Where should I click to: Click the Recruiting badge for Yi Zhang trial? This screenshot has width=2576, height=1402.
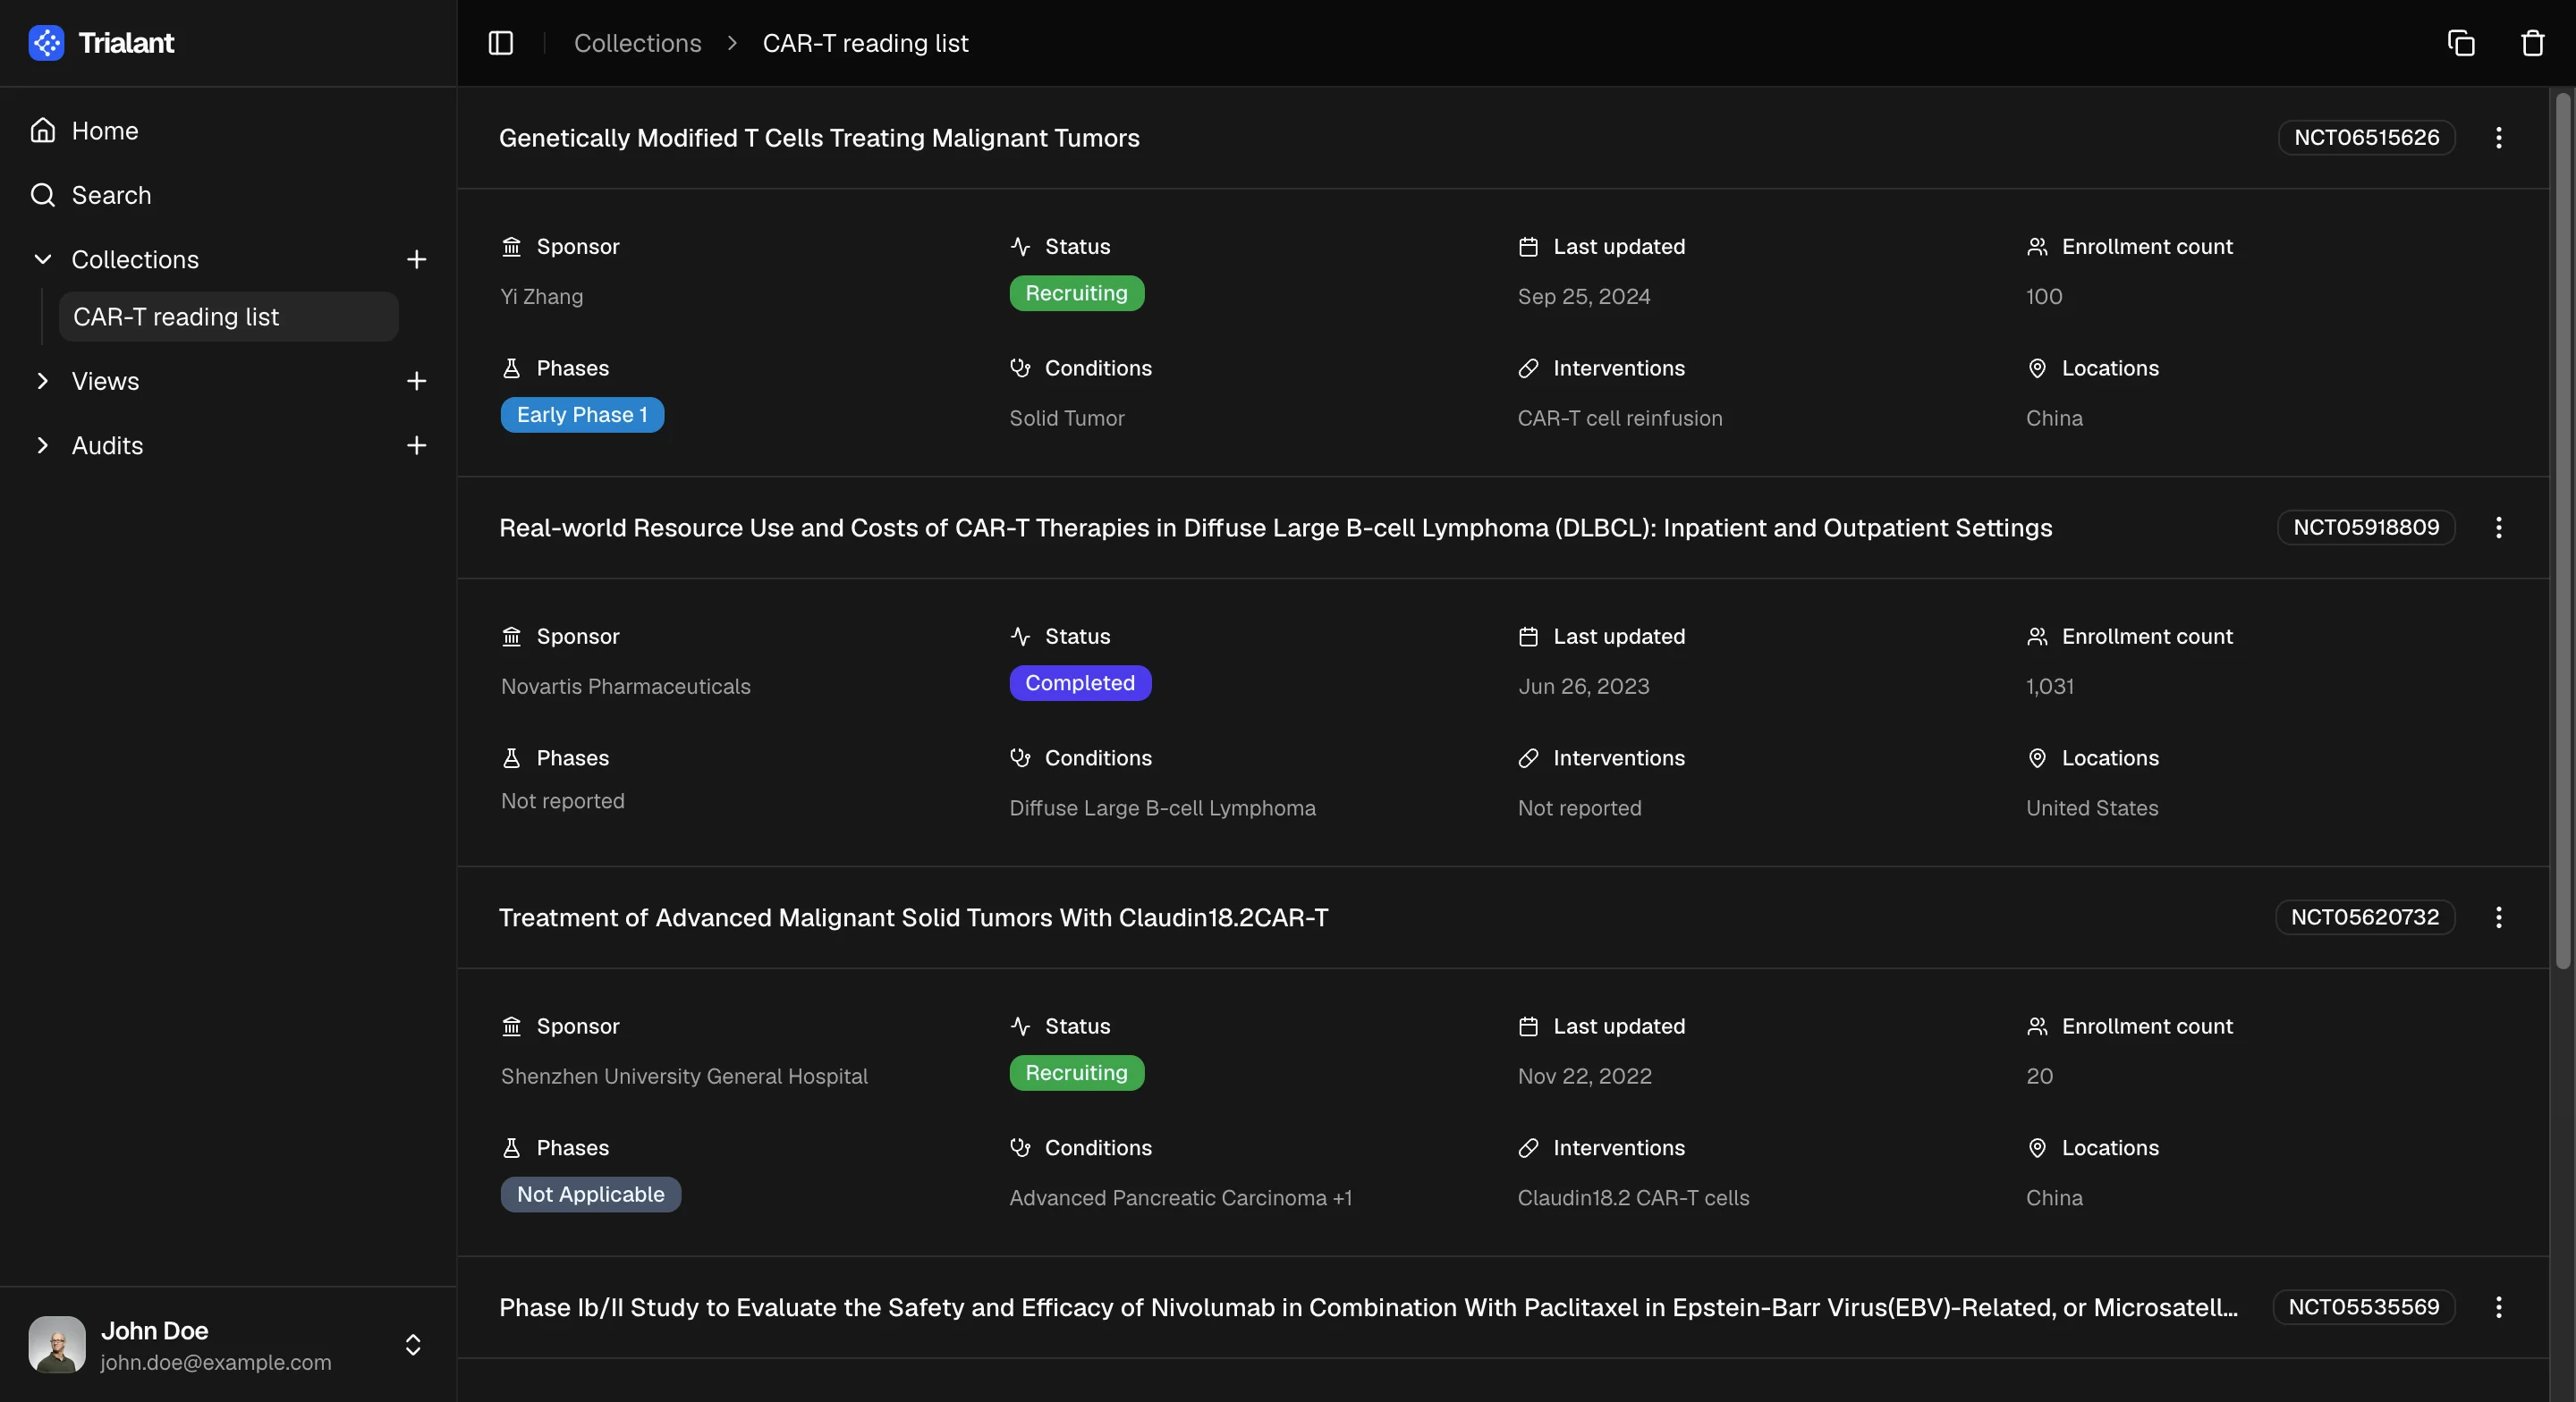(1076, 294)
